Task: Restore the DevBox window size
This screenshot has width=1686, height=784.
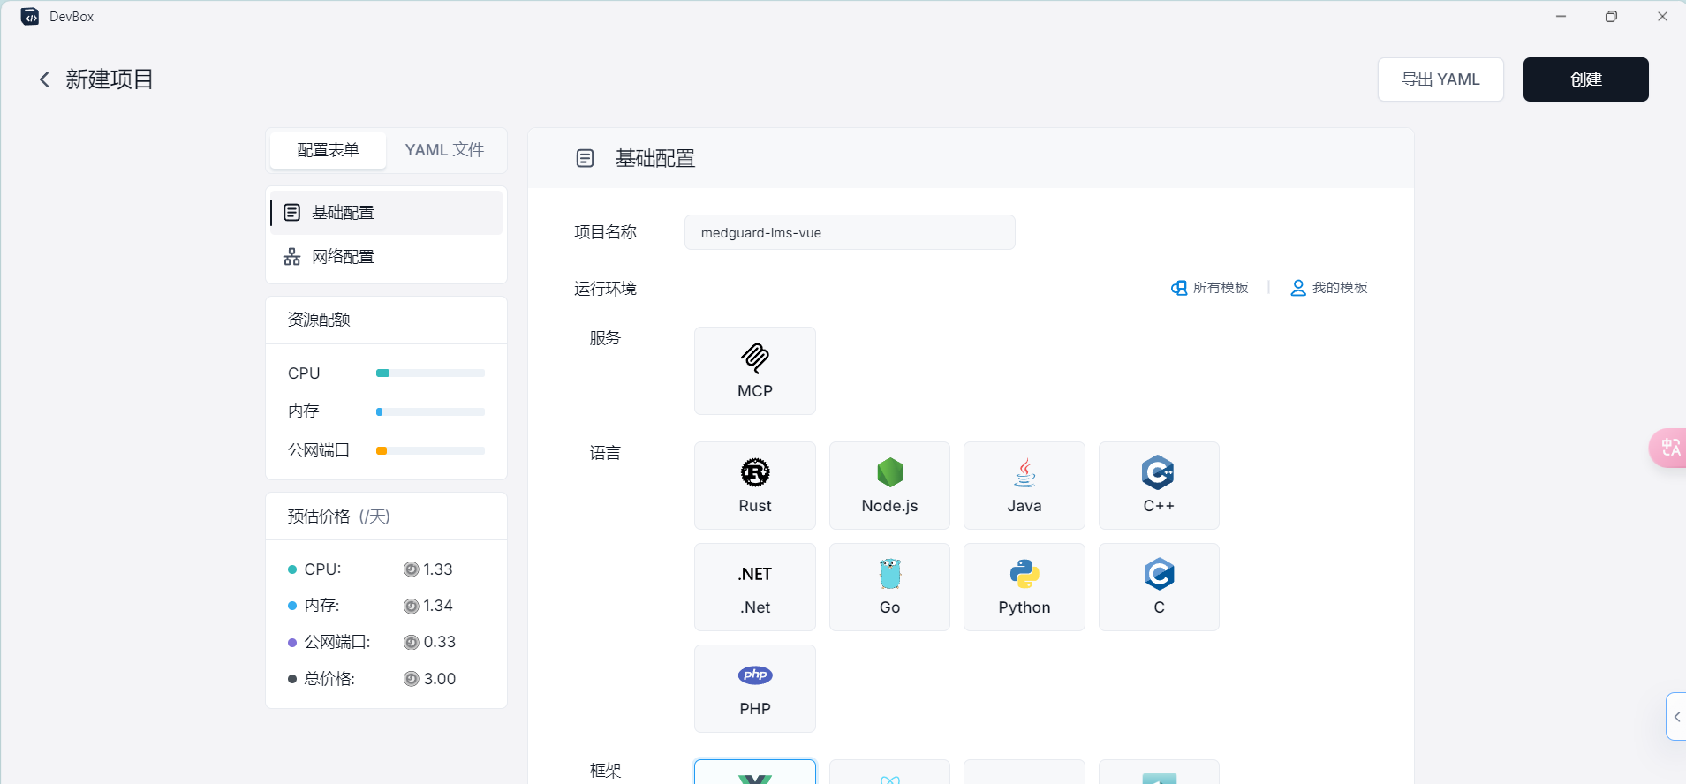Action: click(1611, 17)
